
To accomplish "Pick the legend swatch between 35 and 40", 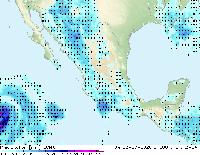I will [x=78, y=151].
